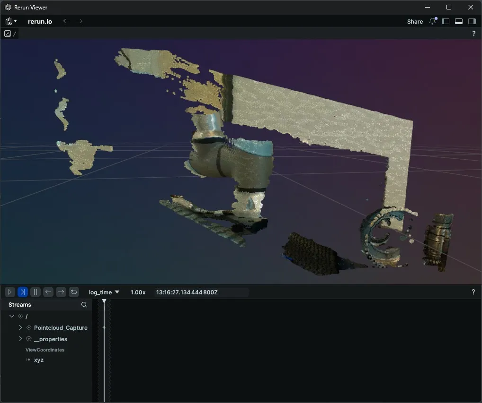This screenshot has height=403, width=482.
Task: Select follow mode with the skip-to-end button
Action: [22, 292]
